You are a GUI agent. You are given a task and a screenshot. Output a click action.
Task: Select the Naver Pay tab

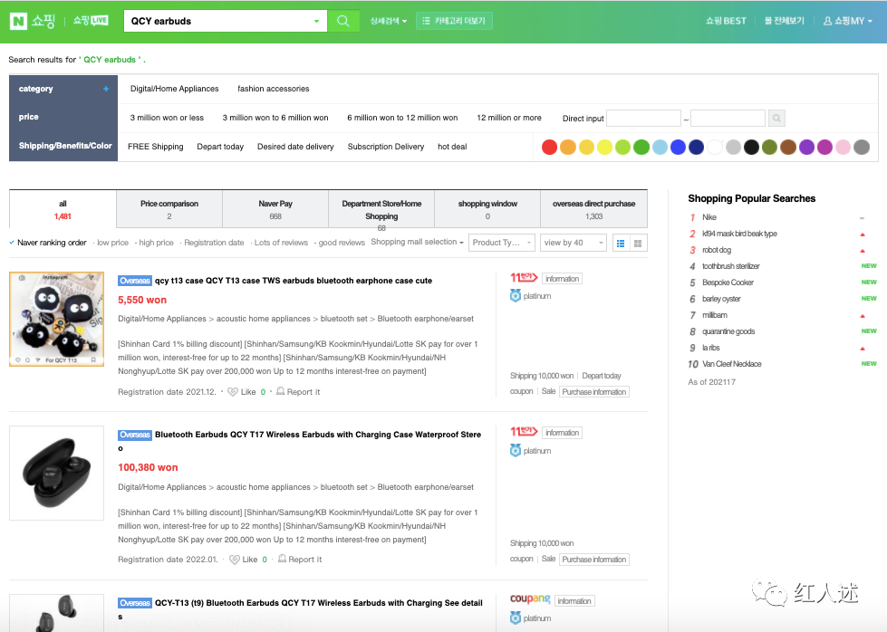(275, 210)
